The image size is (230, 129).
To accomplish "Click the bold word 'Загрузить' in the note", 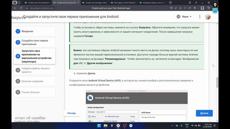I will click(x=144, y=27).
